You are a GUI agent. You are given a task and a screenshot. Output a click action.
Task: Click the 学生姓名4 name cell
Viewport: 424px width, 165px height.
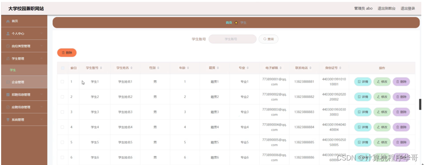click(x=125, y=127)
